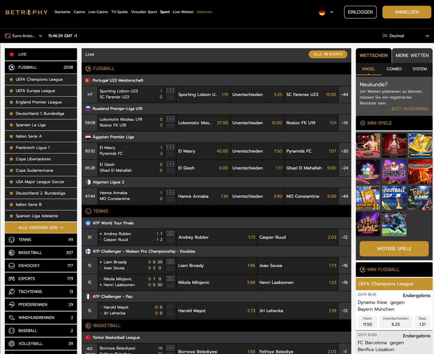
Task: Open pitch tracker icon for El Masry match
Action: click(170, 147)
